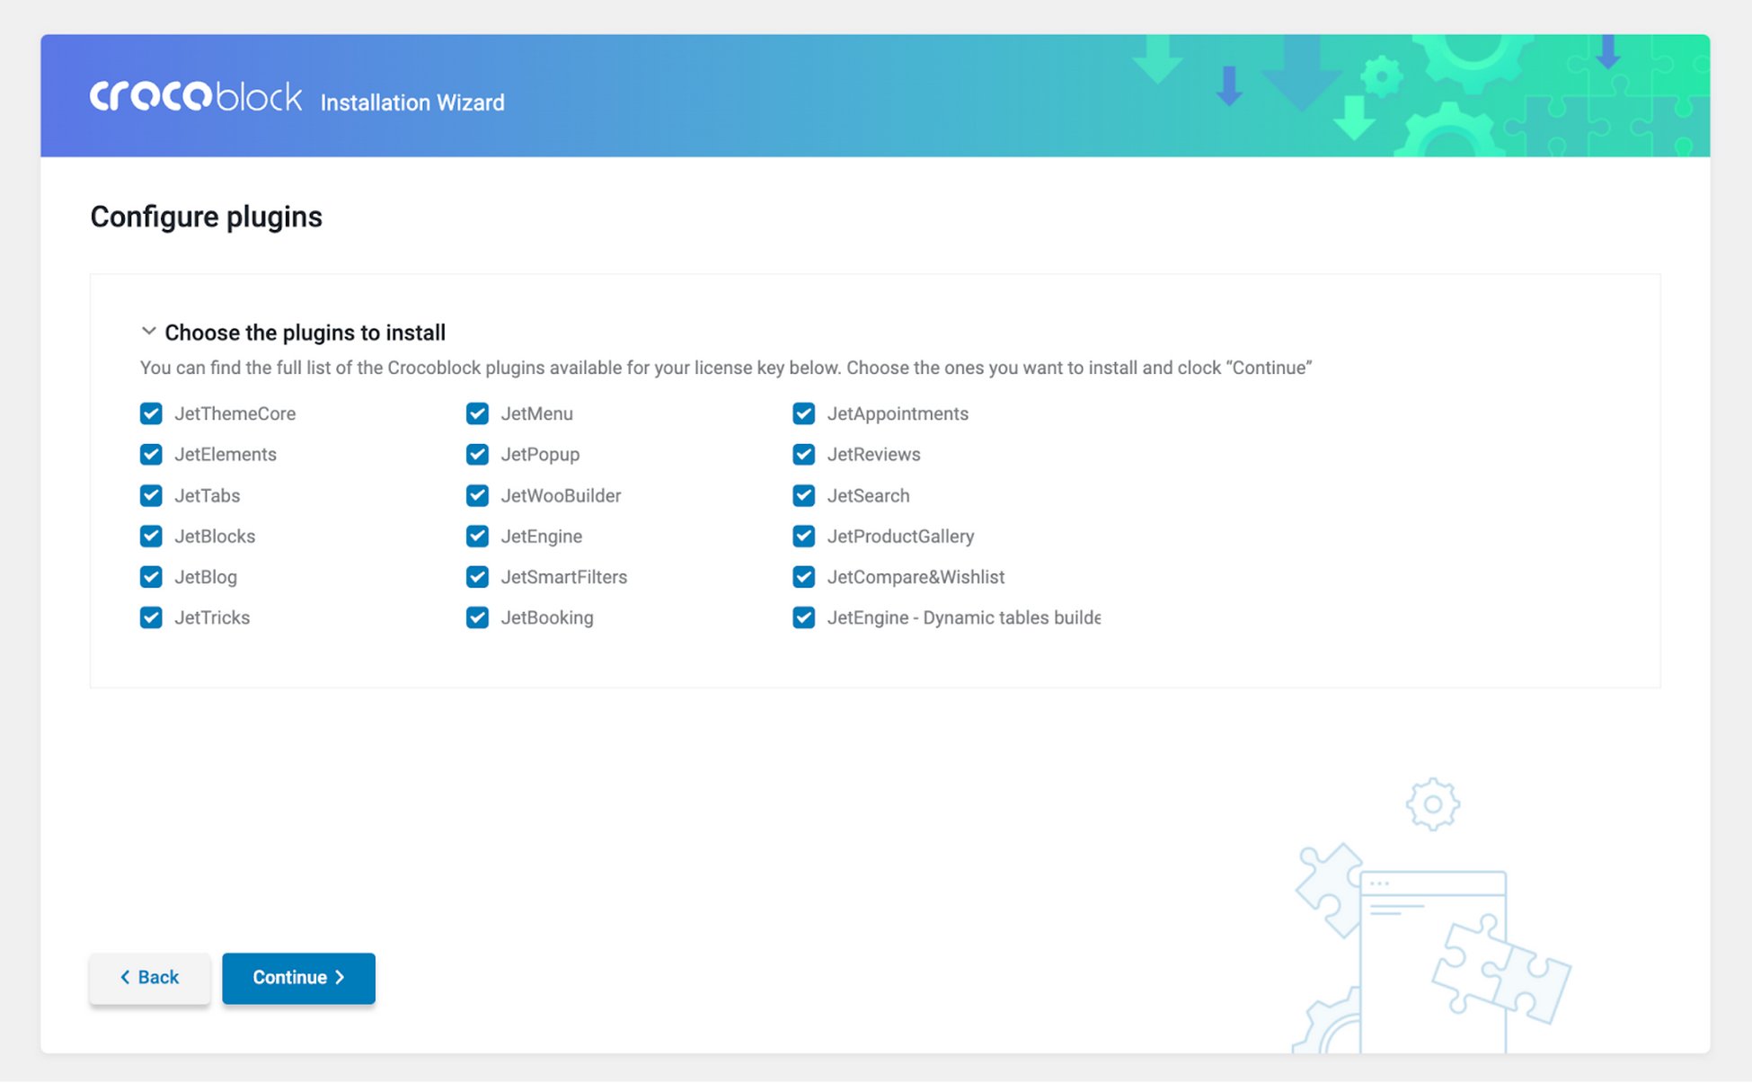Viewport: 1752px width, 1083px height.
Task: Click the Crocoblock logo in header
Action: (196, 96)
